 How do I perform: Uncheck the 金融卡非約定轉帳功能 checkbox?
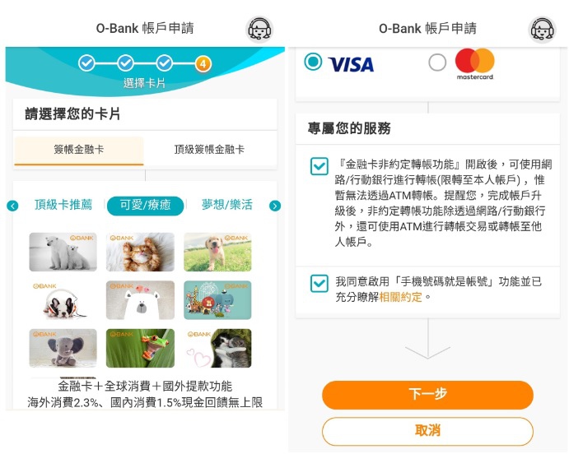[x=319, y=166]
